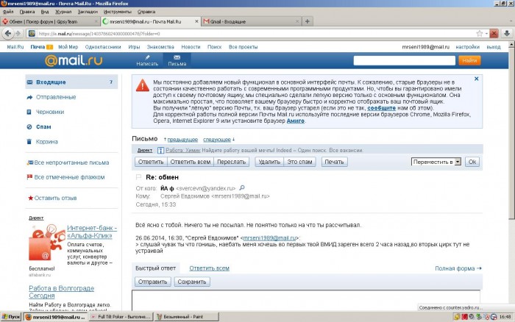Image resolution: width=515 pixels, height=322 pixels.
Task: Click the mail search input field
Action: click(405, 60)
